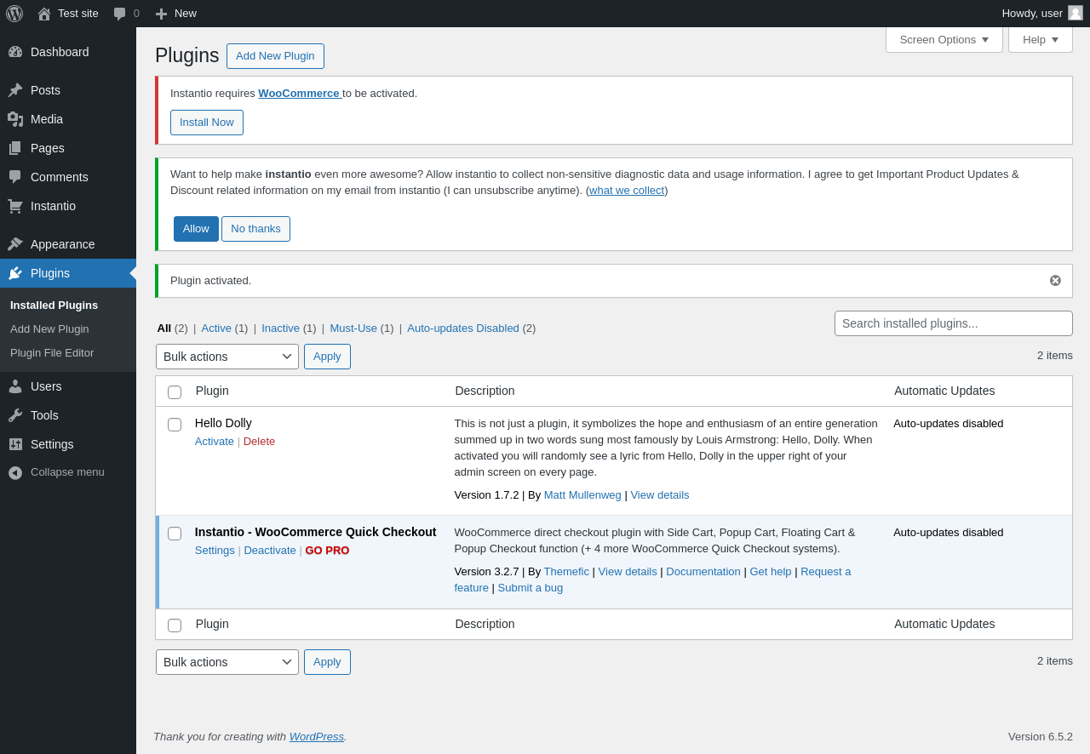Open Plugin File Editor submenu item
1090x754 pixels.
pyautogui.click(x=52, y=353)
